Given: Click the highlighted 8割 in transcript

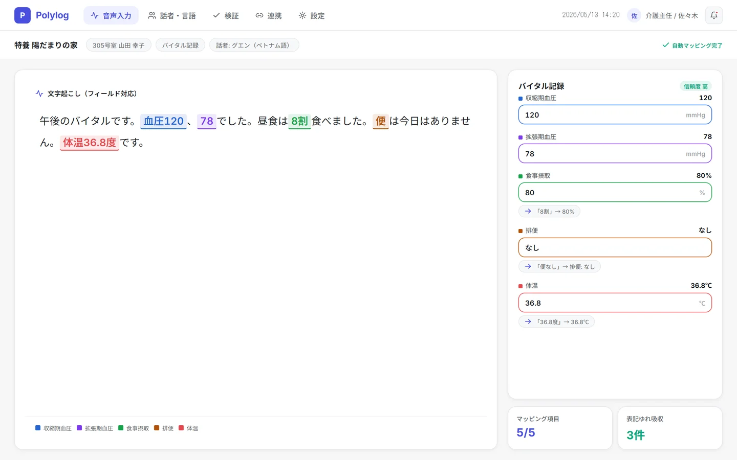Looking at the screenshot, I should (299, 121).
